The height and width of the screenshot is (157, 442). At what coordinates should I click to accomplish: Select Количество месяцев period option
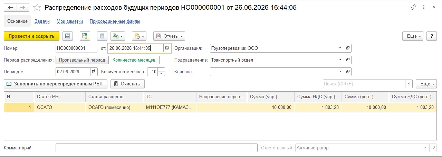134,60
